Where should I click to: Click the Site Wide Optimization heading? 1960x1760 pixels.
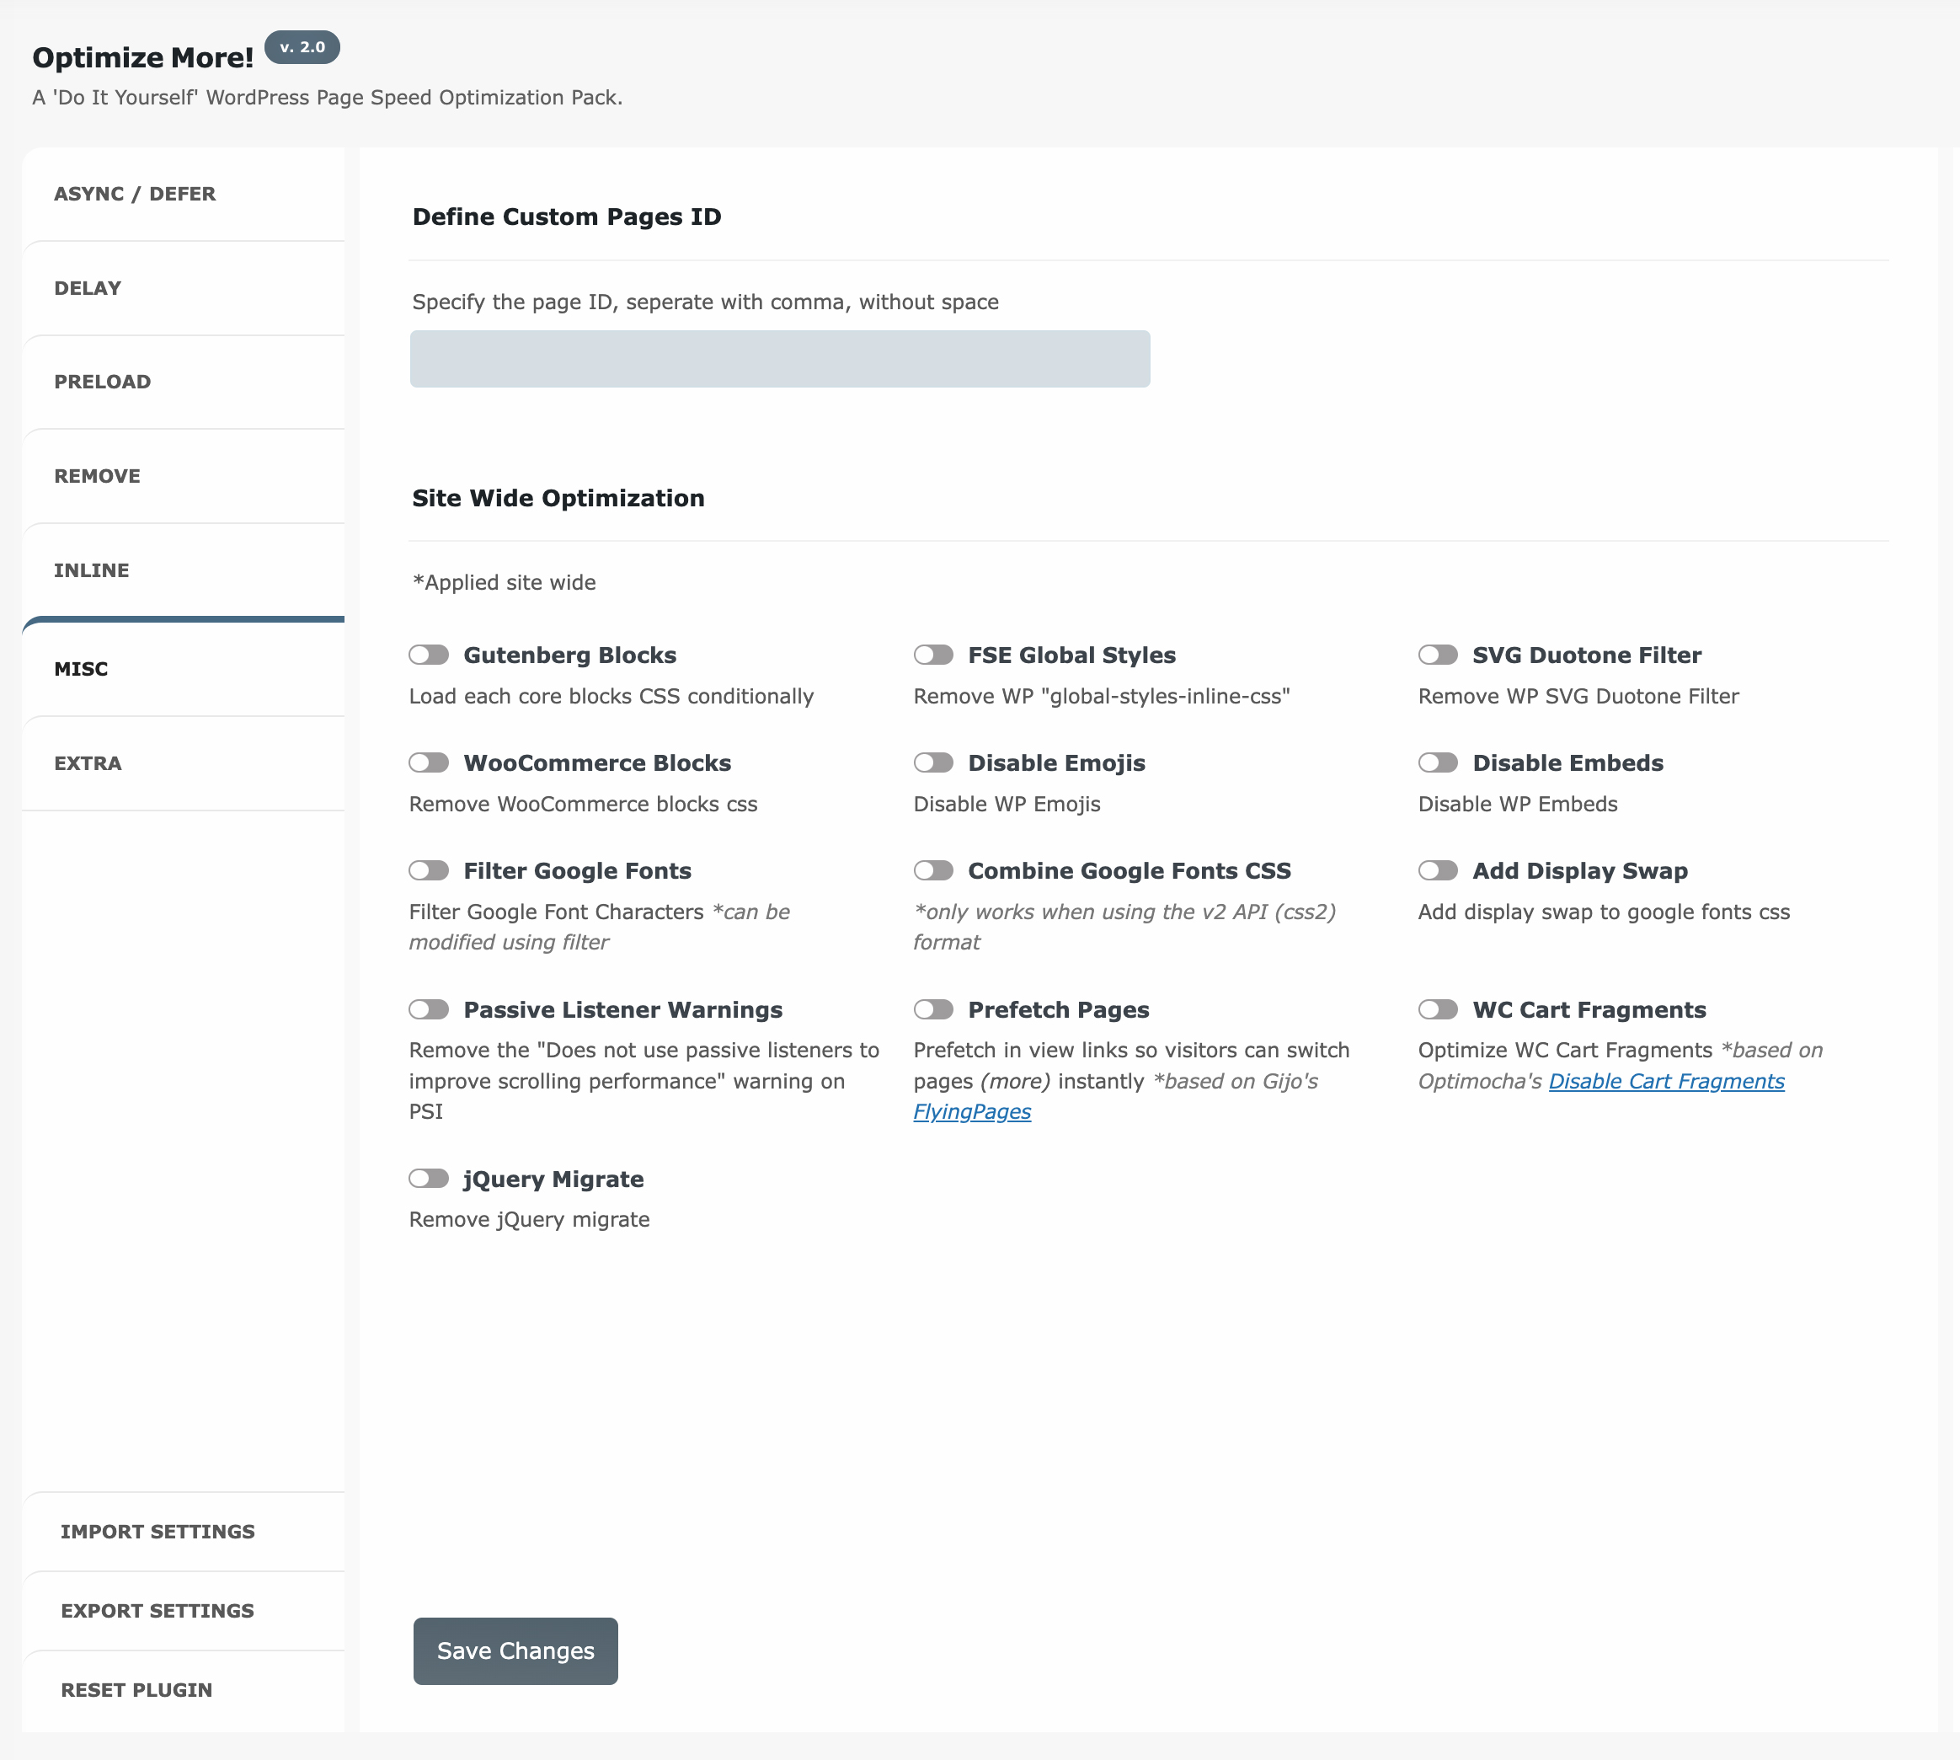click(558, 498)
